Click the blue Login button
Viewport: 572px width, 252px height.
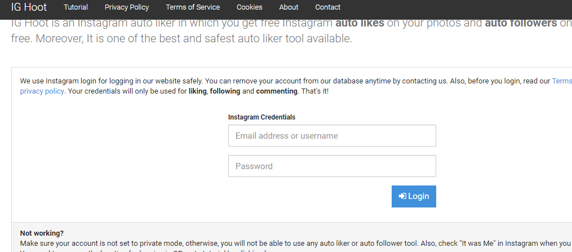click(x=414, y=196)
